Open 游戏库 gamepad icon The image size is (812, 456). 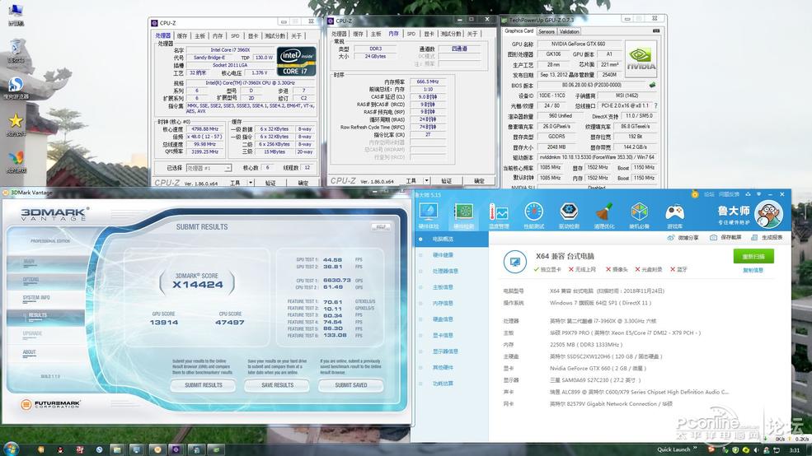[x=674, y=216]
